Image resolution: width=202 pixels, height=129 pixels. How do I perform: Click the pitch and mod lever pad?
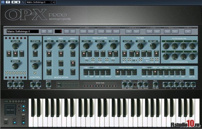pos(10,110)
